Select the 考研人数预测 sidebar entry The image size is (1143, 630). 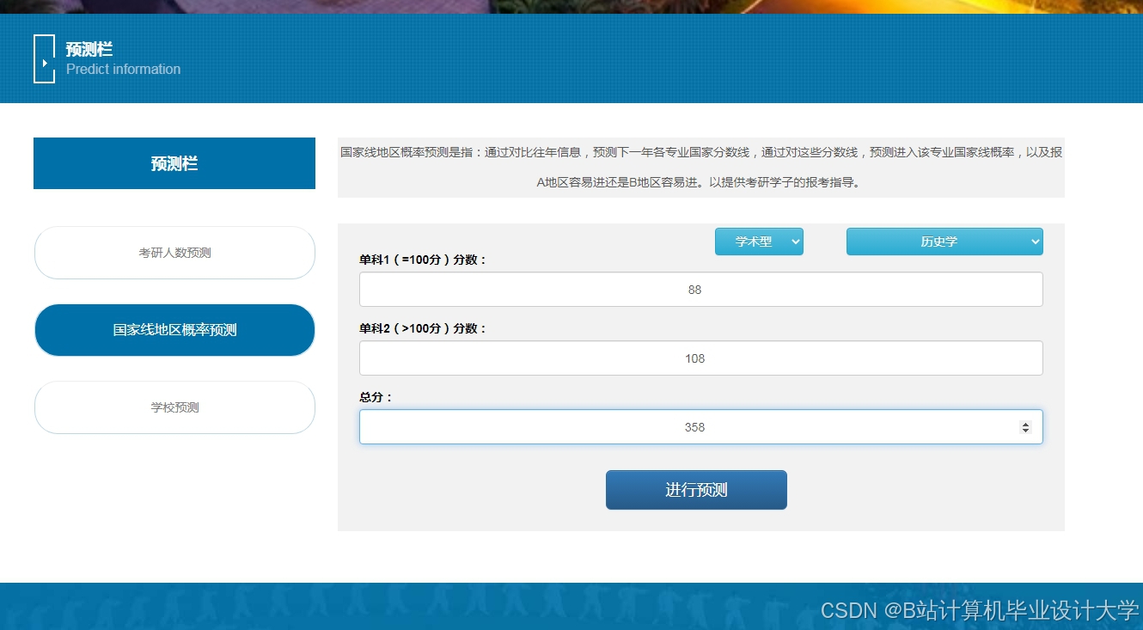pos(174,253)
